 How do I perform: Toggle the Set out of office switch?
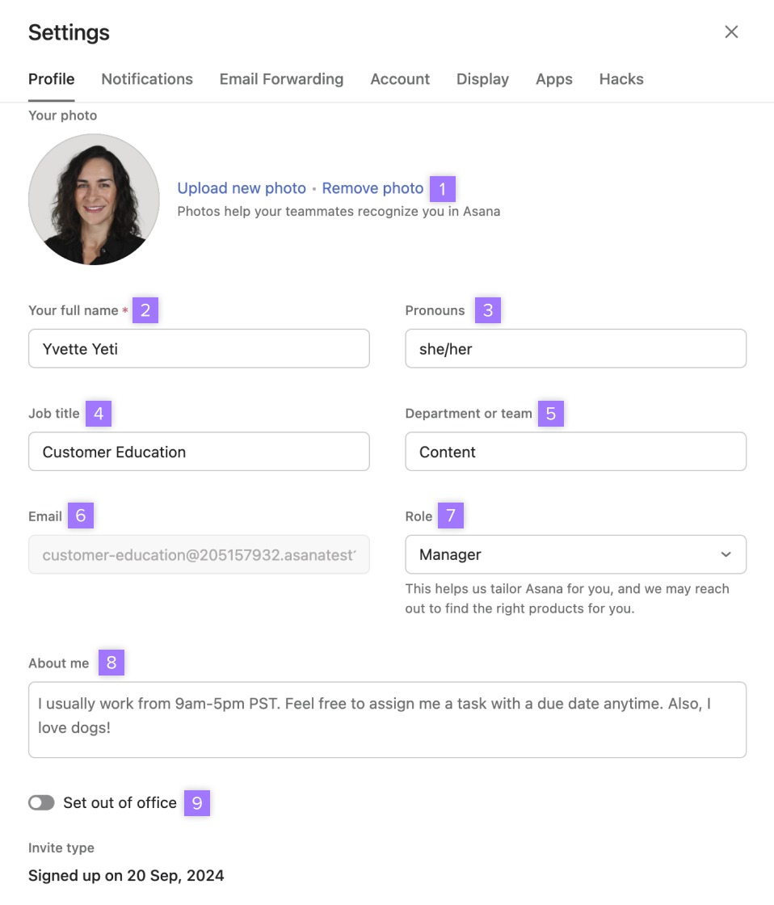41,802
